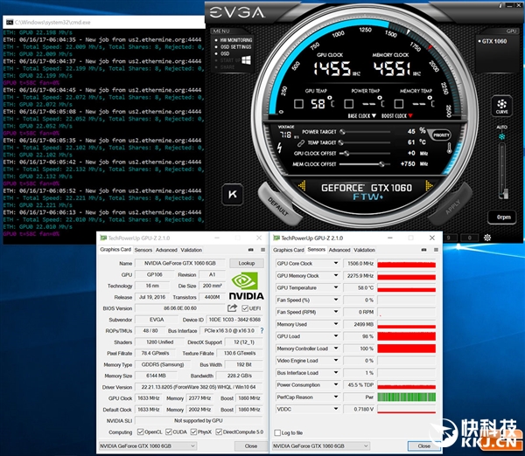Click the cmd.exe title bar icon
Image resolution: width=525 pixels, height=456 pixels.
click(x=10, y=23)
